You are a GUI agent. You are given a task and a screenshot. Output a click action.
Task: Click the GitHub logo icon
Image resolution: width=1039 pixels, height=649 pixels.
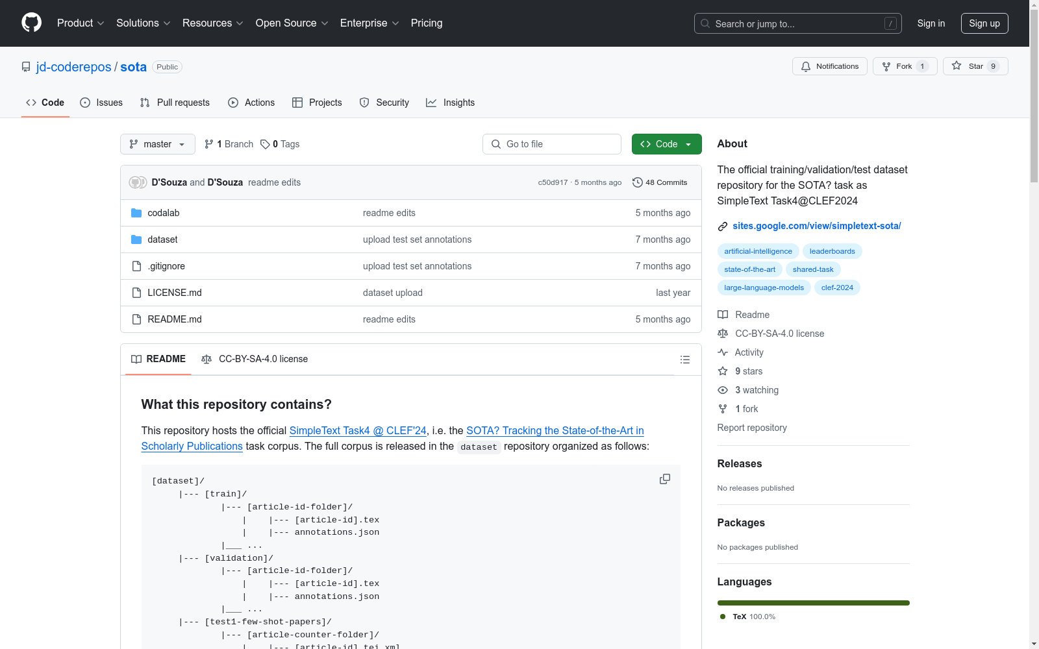click(x=31, y=23)
